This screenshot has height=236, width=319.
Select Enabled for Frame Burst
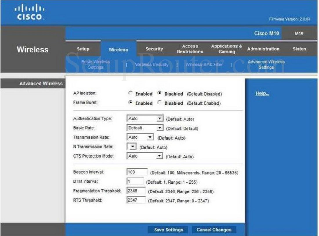[130, 102]
